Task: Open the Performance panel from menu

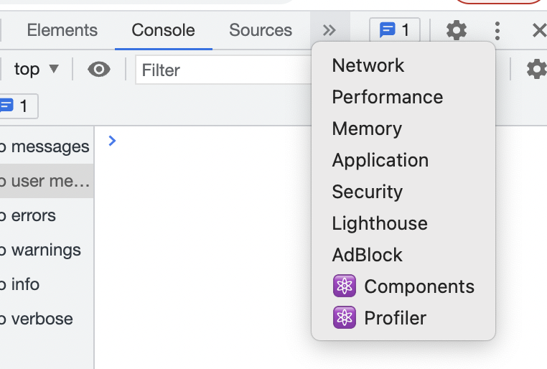Action: coord(388,97)
